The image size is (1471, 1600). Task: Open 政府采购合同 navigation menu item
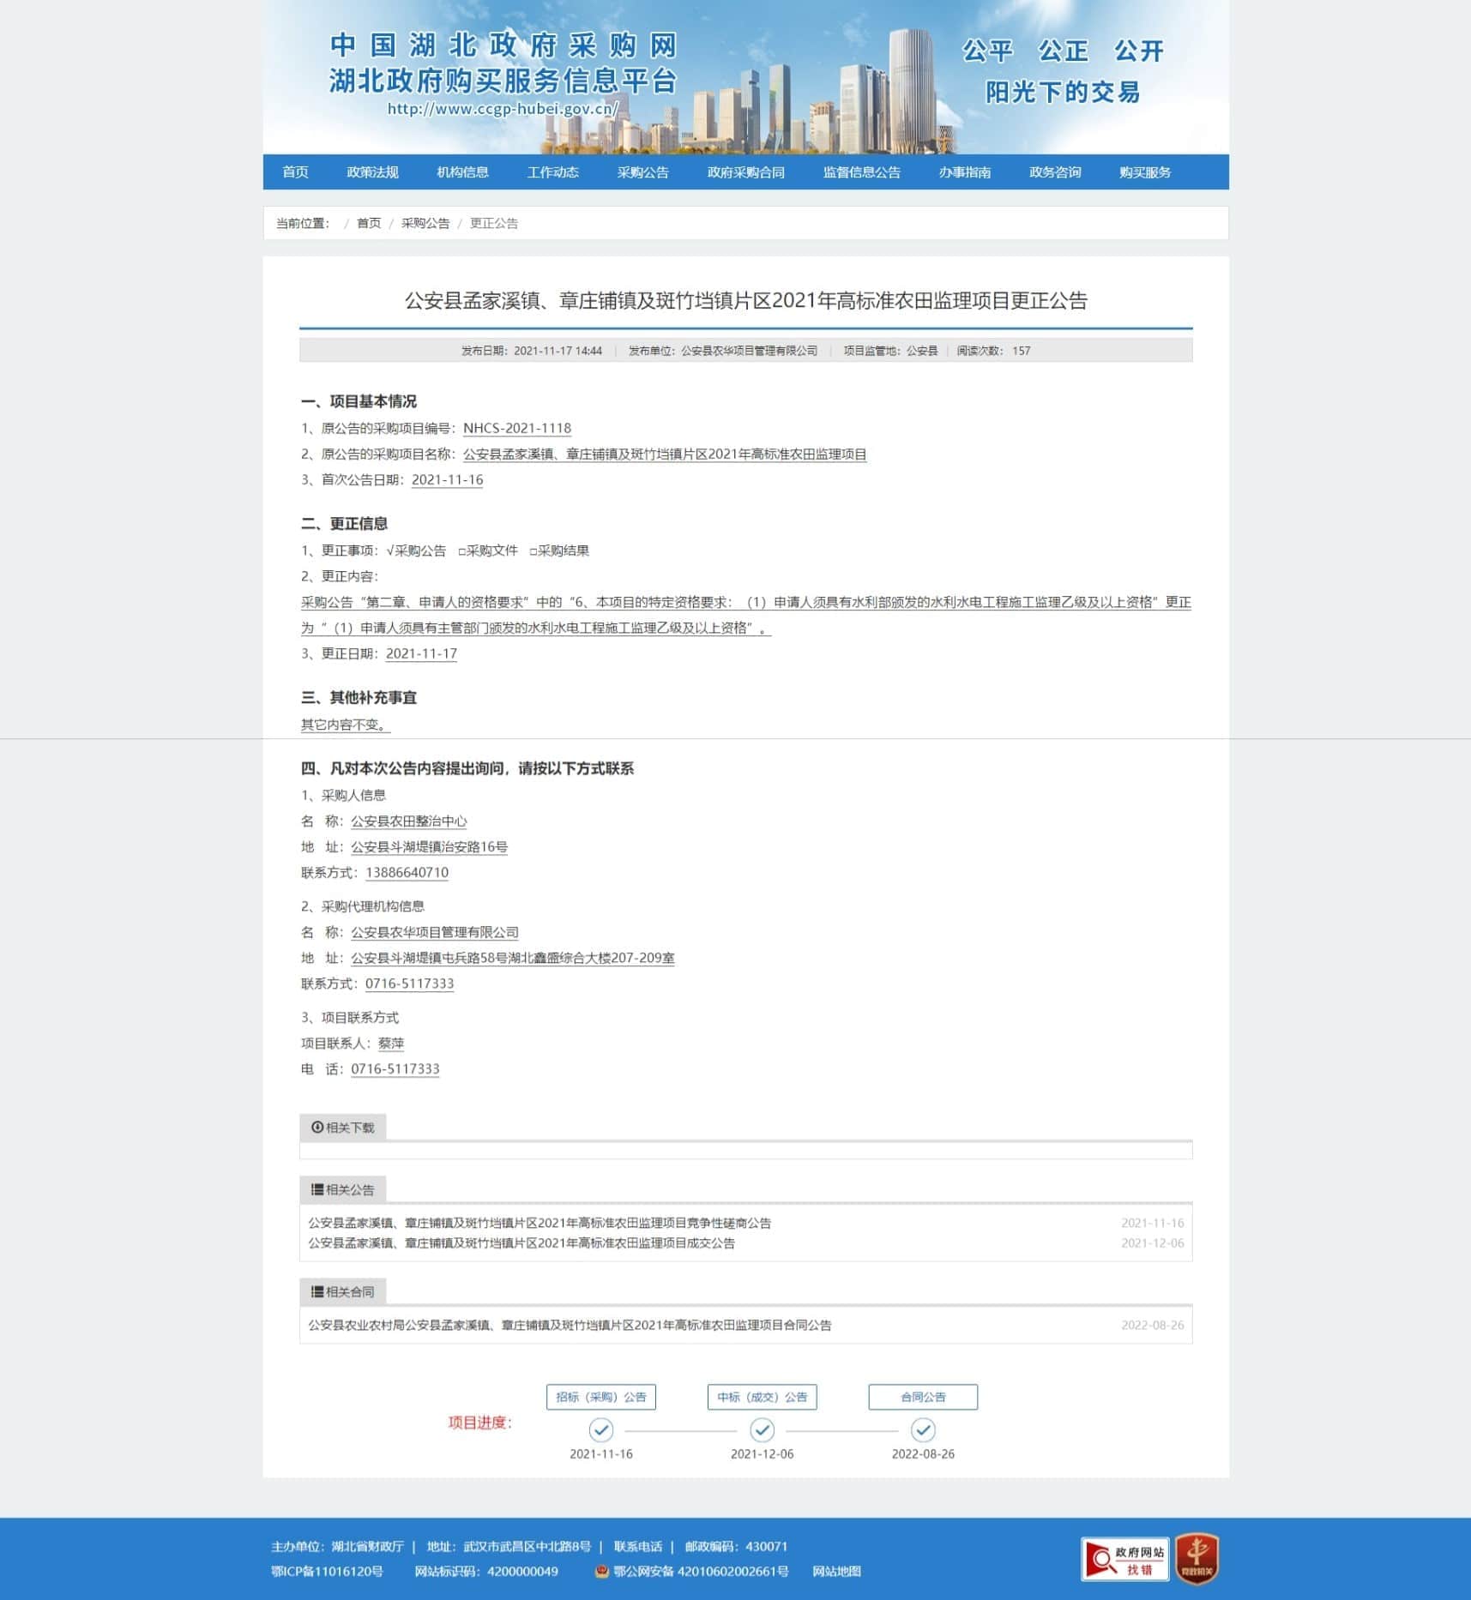point(745,172)
